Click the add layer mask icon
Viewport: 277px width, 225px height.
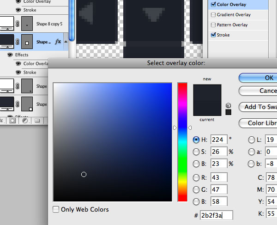coord(12,121)
